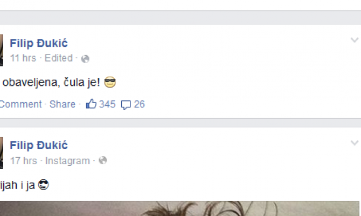Open the 345 likes count
361x216 pixels.
click(107, 104)
